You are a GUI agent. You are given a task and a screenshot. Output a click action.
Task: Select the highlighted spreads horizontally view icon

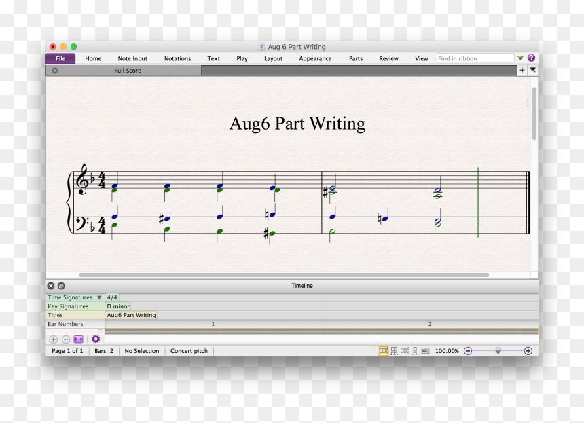point(383,351)
